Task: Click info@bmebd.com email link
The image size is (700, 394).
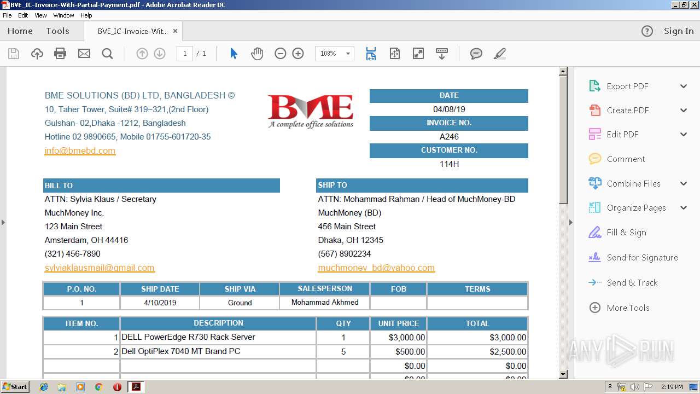Action: point(80,150)
